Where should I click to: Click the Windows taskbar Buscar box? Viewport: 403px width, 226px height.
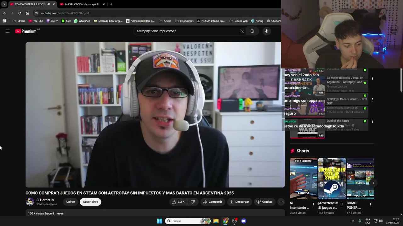pos(188,221)
